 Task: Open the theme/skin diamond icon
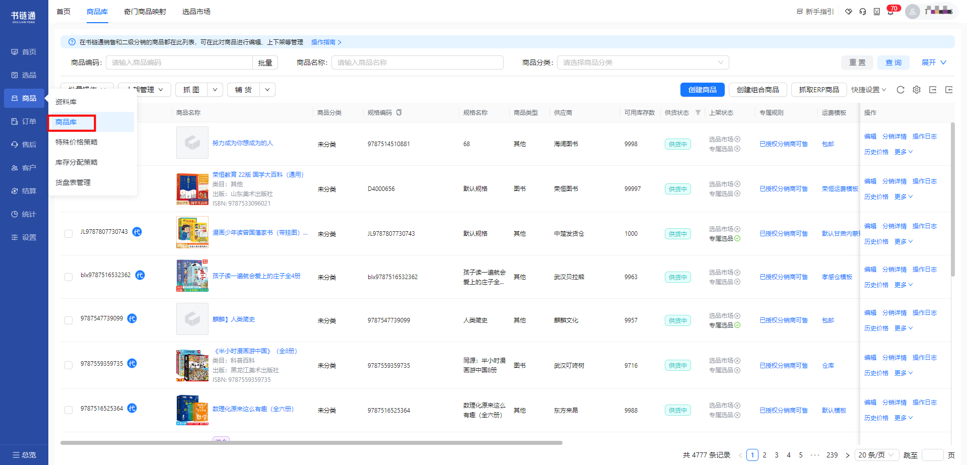coord(849,12)
